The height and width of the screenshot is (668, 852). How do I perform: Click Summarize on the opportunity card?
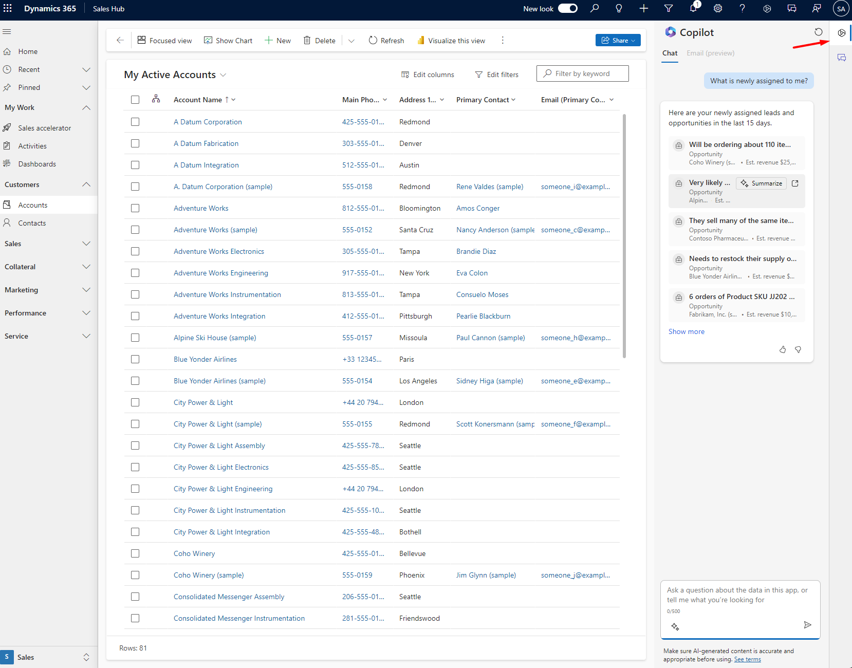761,183
